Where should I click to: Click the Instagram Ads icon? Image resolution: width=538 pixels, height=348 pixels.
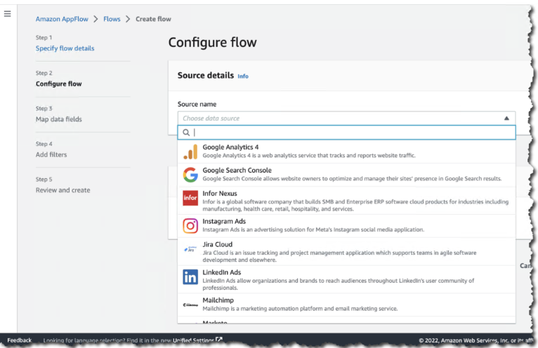[x=190, y=225]
